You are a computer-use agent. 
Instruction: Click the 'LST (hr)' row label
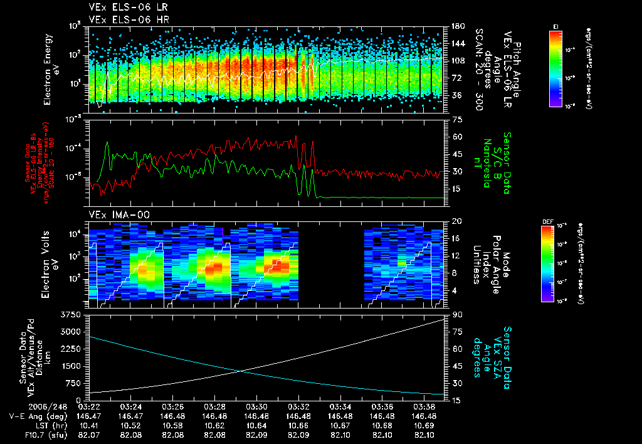[50, 426]
